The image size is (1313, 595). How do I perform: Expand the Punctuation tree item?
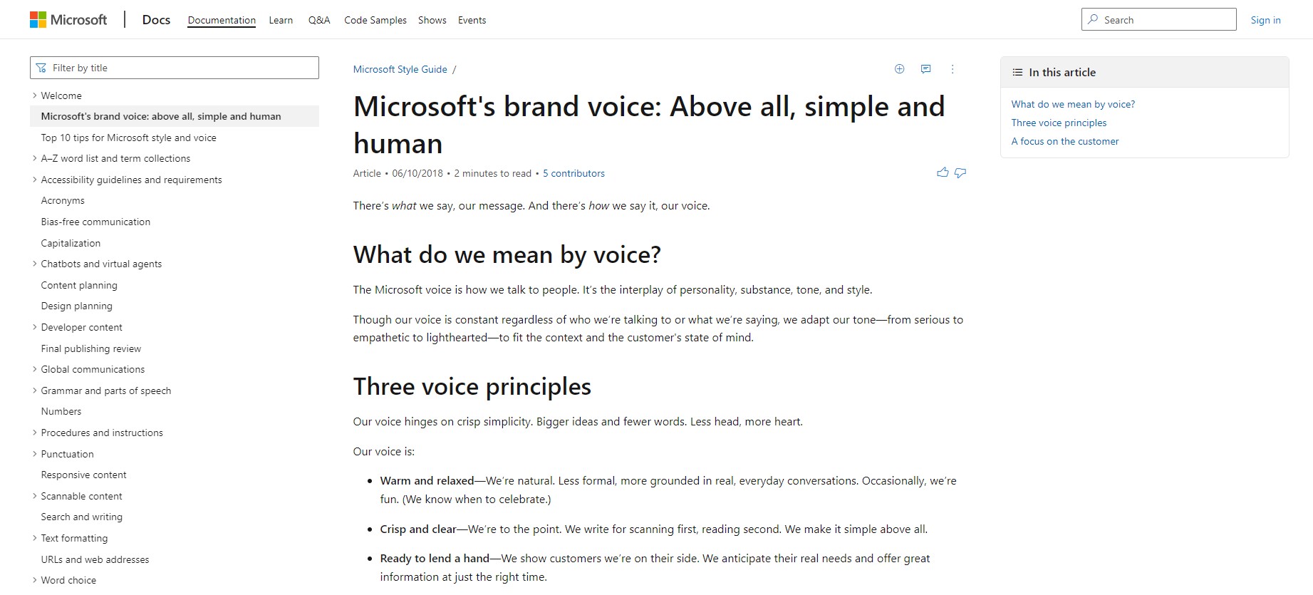(x=35, y=453)
